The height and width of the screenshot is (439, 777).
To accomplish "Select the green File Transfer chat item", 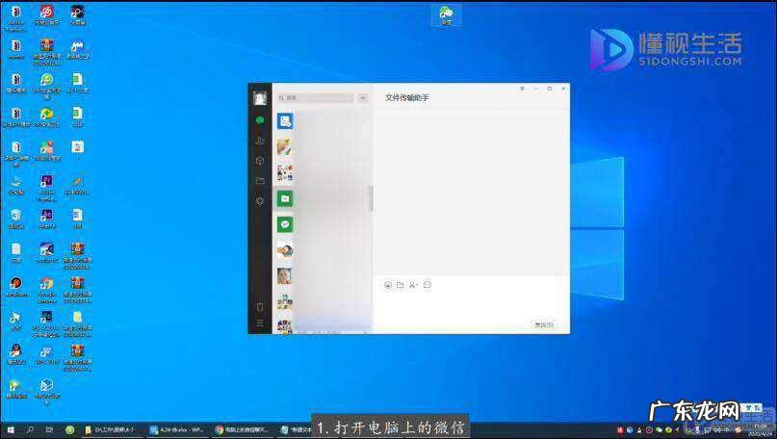I will pos(285,198).
